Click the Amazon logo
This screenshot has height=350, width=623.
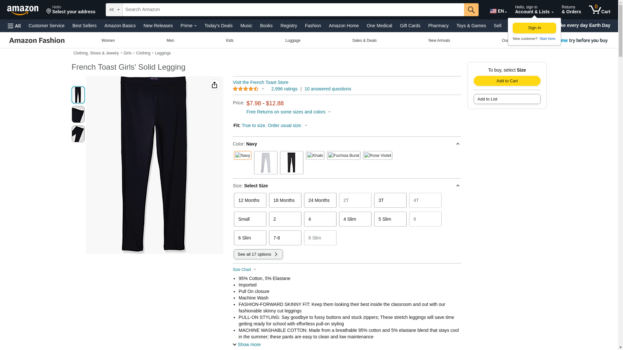23,10
